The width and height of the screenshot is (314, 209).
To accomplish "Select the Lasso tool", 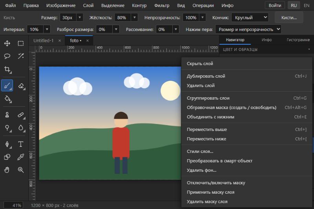I will coord(7,56).
